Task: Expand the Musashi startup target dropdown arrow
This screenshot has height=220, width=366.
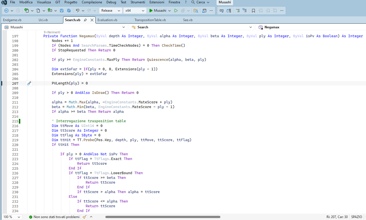Action: click(x=170, y=11)
